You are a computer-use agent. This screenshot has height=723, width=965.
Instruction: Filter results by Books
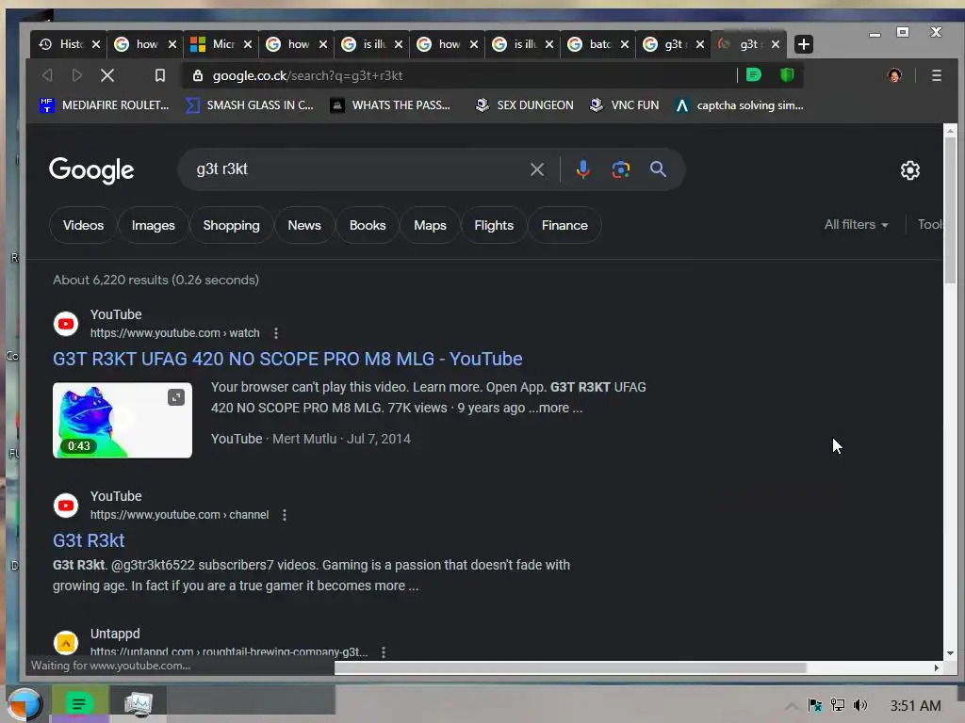(x=368, y=225)
